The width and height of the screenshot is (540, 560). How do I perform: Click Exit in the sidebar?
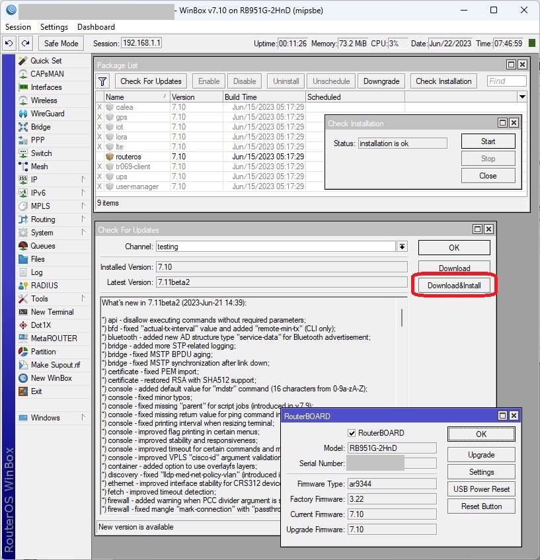coord(36,391)
